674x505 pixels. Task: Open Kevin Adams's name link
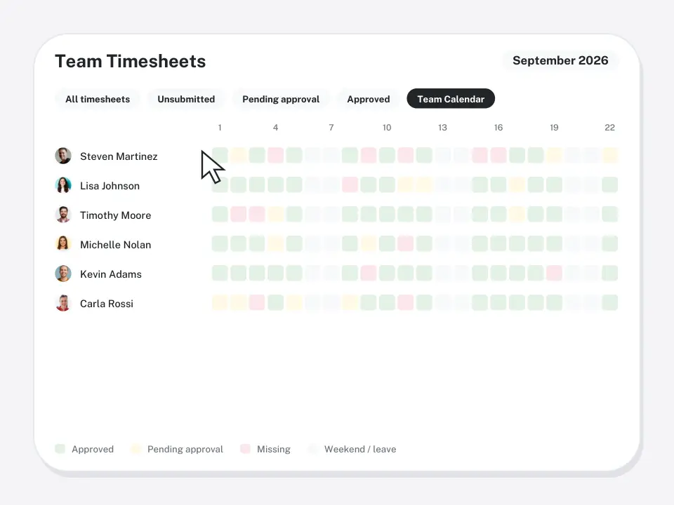111,274
